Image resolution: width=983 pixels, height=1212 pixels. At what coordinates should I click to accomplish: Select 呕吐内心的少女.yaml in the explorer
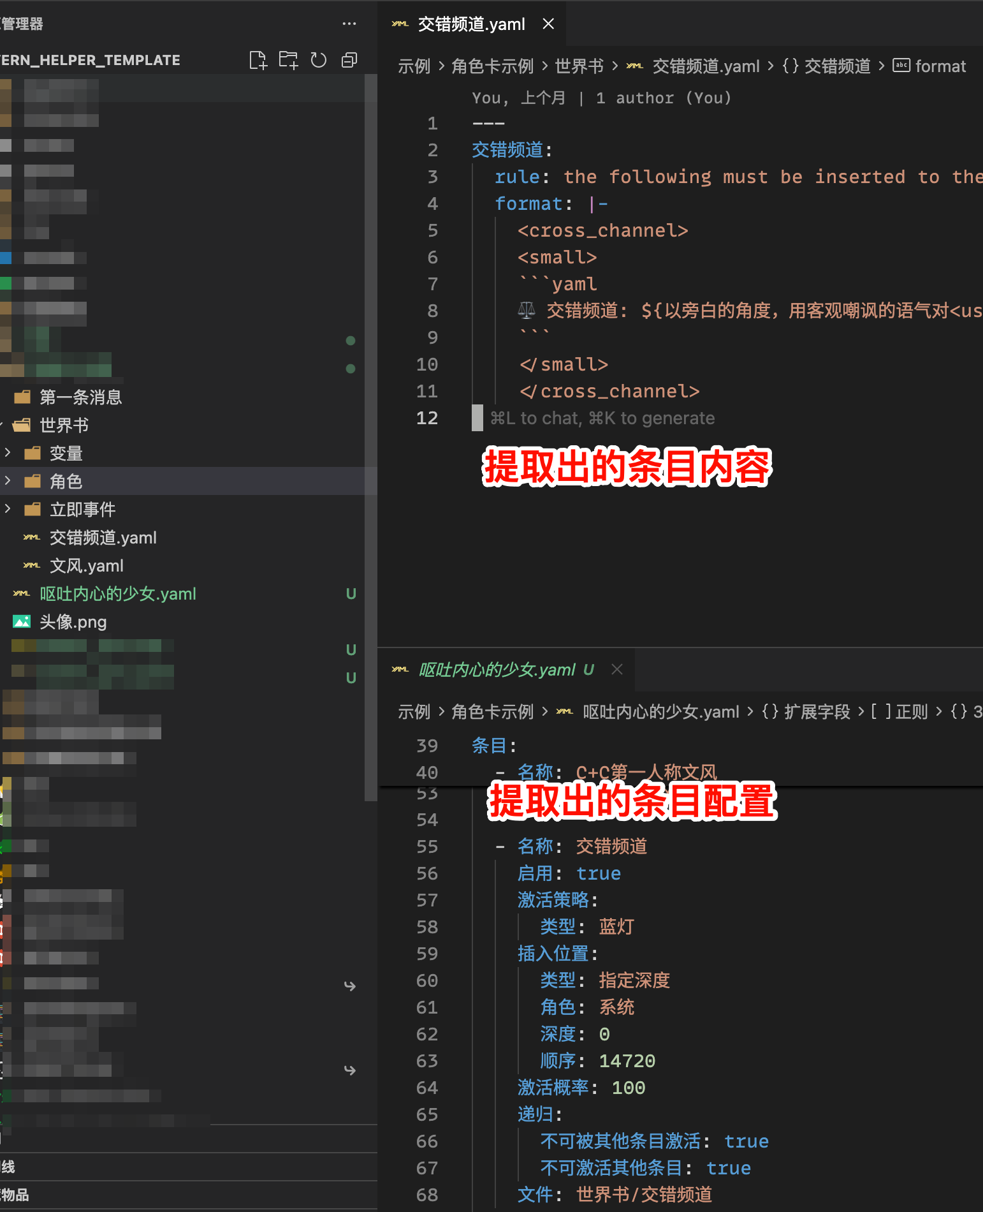tap(117, 594)
